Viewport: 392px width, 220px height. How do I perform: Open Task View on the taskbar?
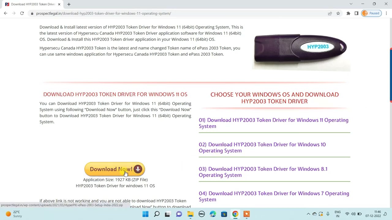click(168, 214)
